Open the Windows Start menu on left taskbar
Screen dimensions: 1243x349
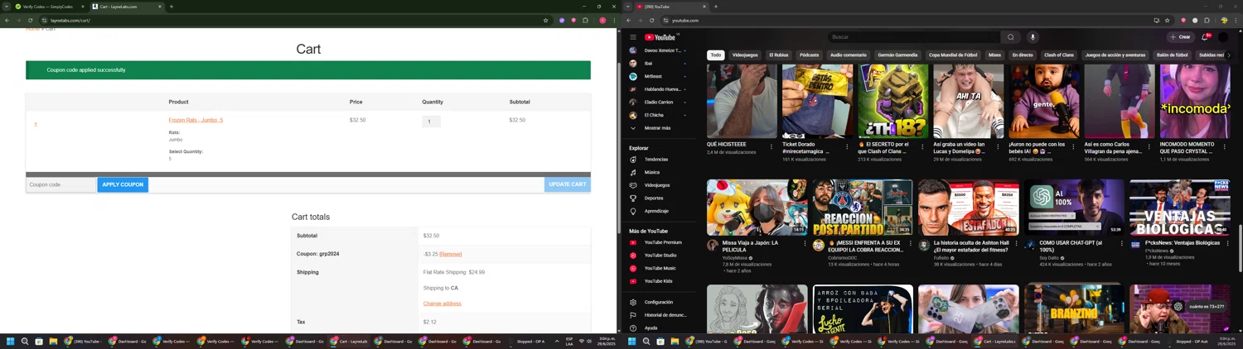(11, 341)
